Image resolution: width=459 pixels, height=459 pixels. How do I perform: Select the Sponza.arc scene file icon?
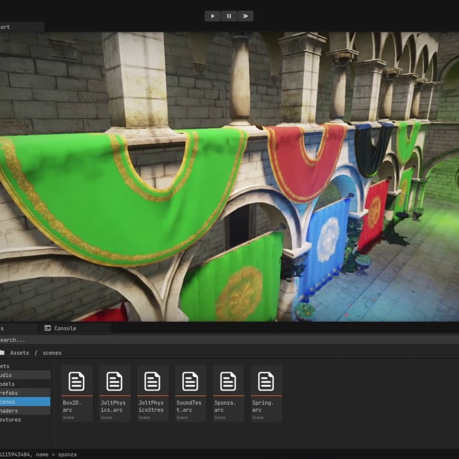pyautogui.click(x=228, y=381)
